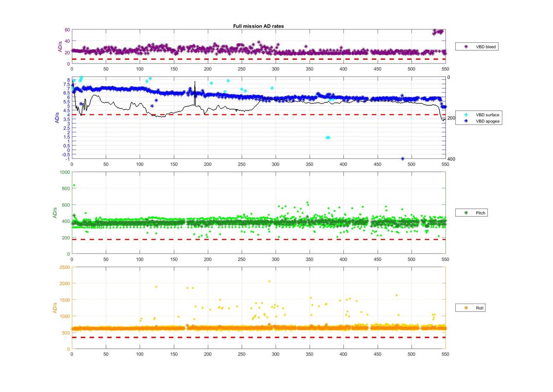Image resolution: width=553 pixels, height=392 pixels.
Task: Click the purple 'AD/s' axis label
Action: coord(60,47)
